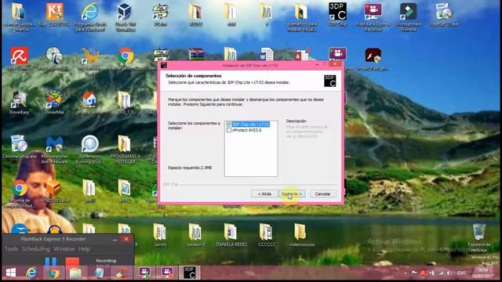This screenshot has height=282, width=502.
Task: Click the installer title bar icon
Action: 164,65
